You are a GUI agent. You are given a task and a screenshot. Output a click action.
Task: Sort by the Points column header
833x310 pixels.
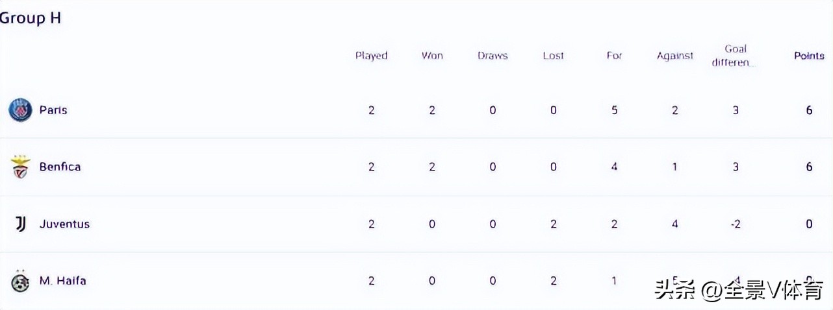point(809,56)
